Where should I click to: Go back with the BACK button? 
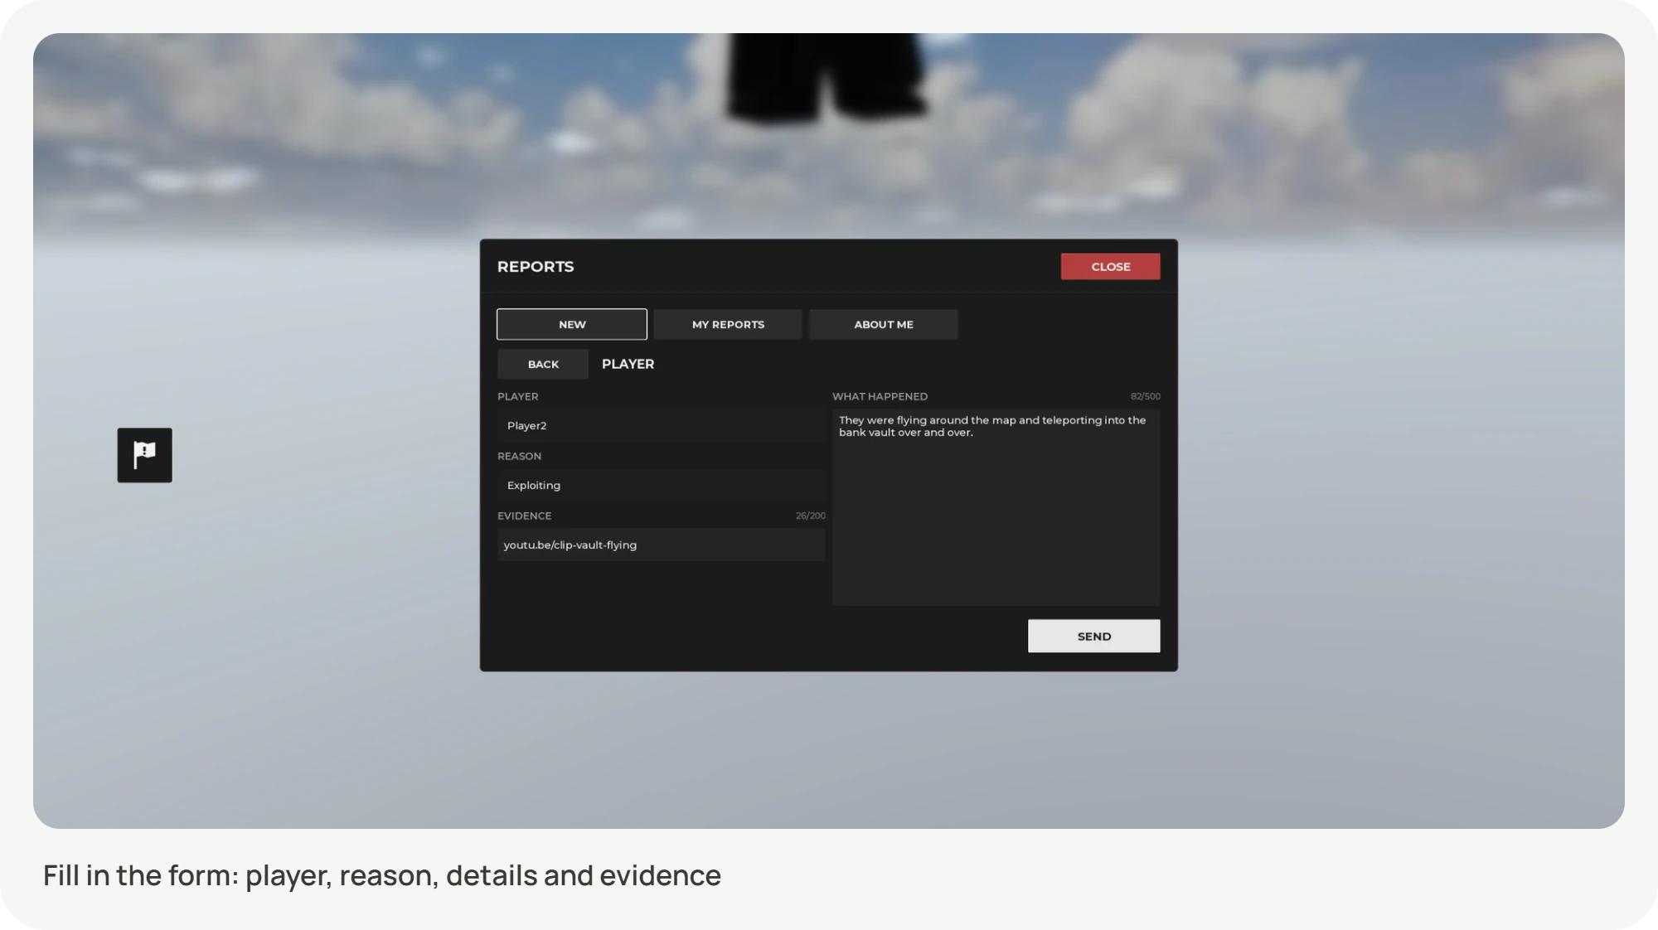click(x=543, y=364)
